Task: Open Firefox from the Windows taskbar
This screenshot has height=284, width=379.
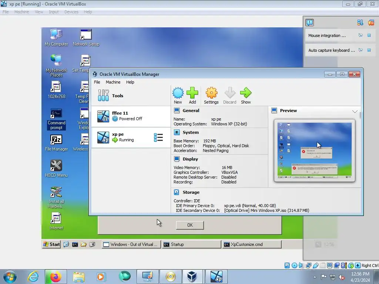Action: tap(56, 277)
